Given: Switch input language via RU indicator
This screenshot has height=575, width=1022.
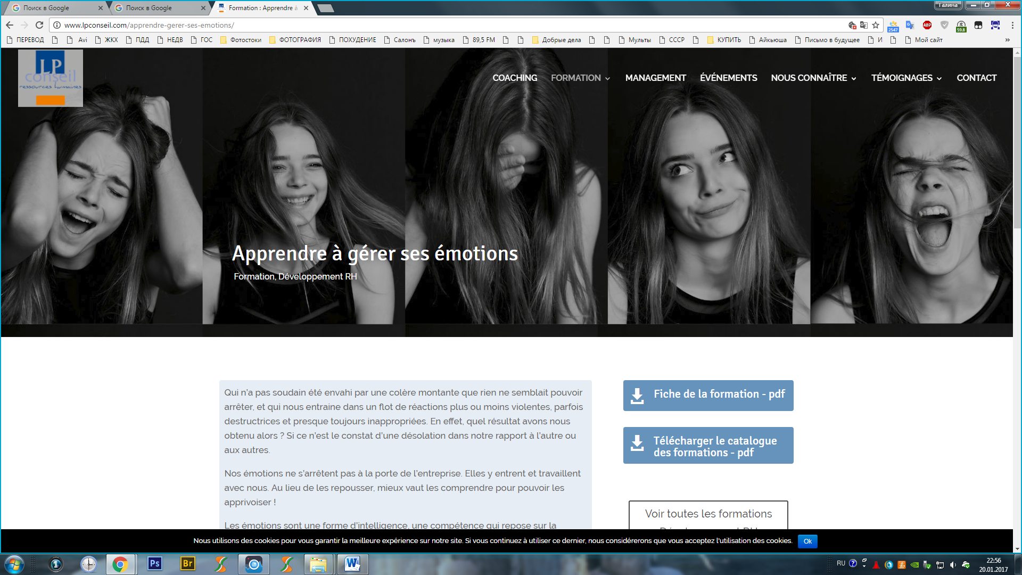Looking at the screenshot, I should [x=841, y=563].
